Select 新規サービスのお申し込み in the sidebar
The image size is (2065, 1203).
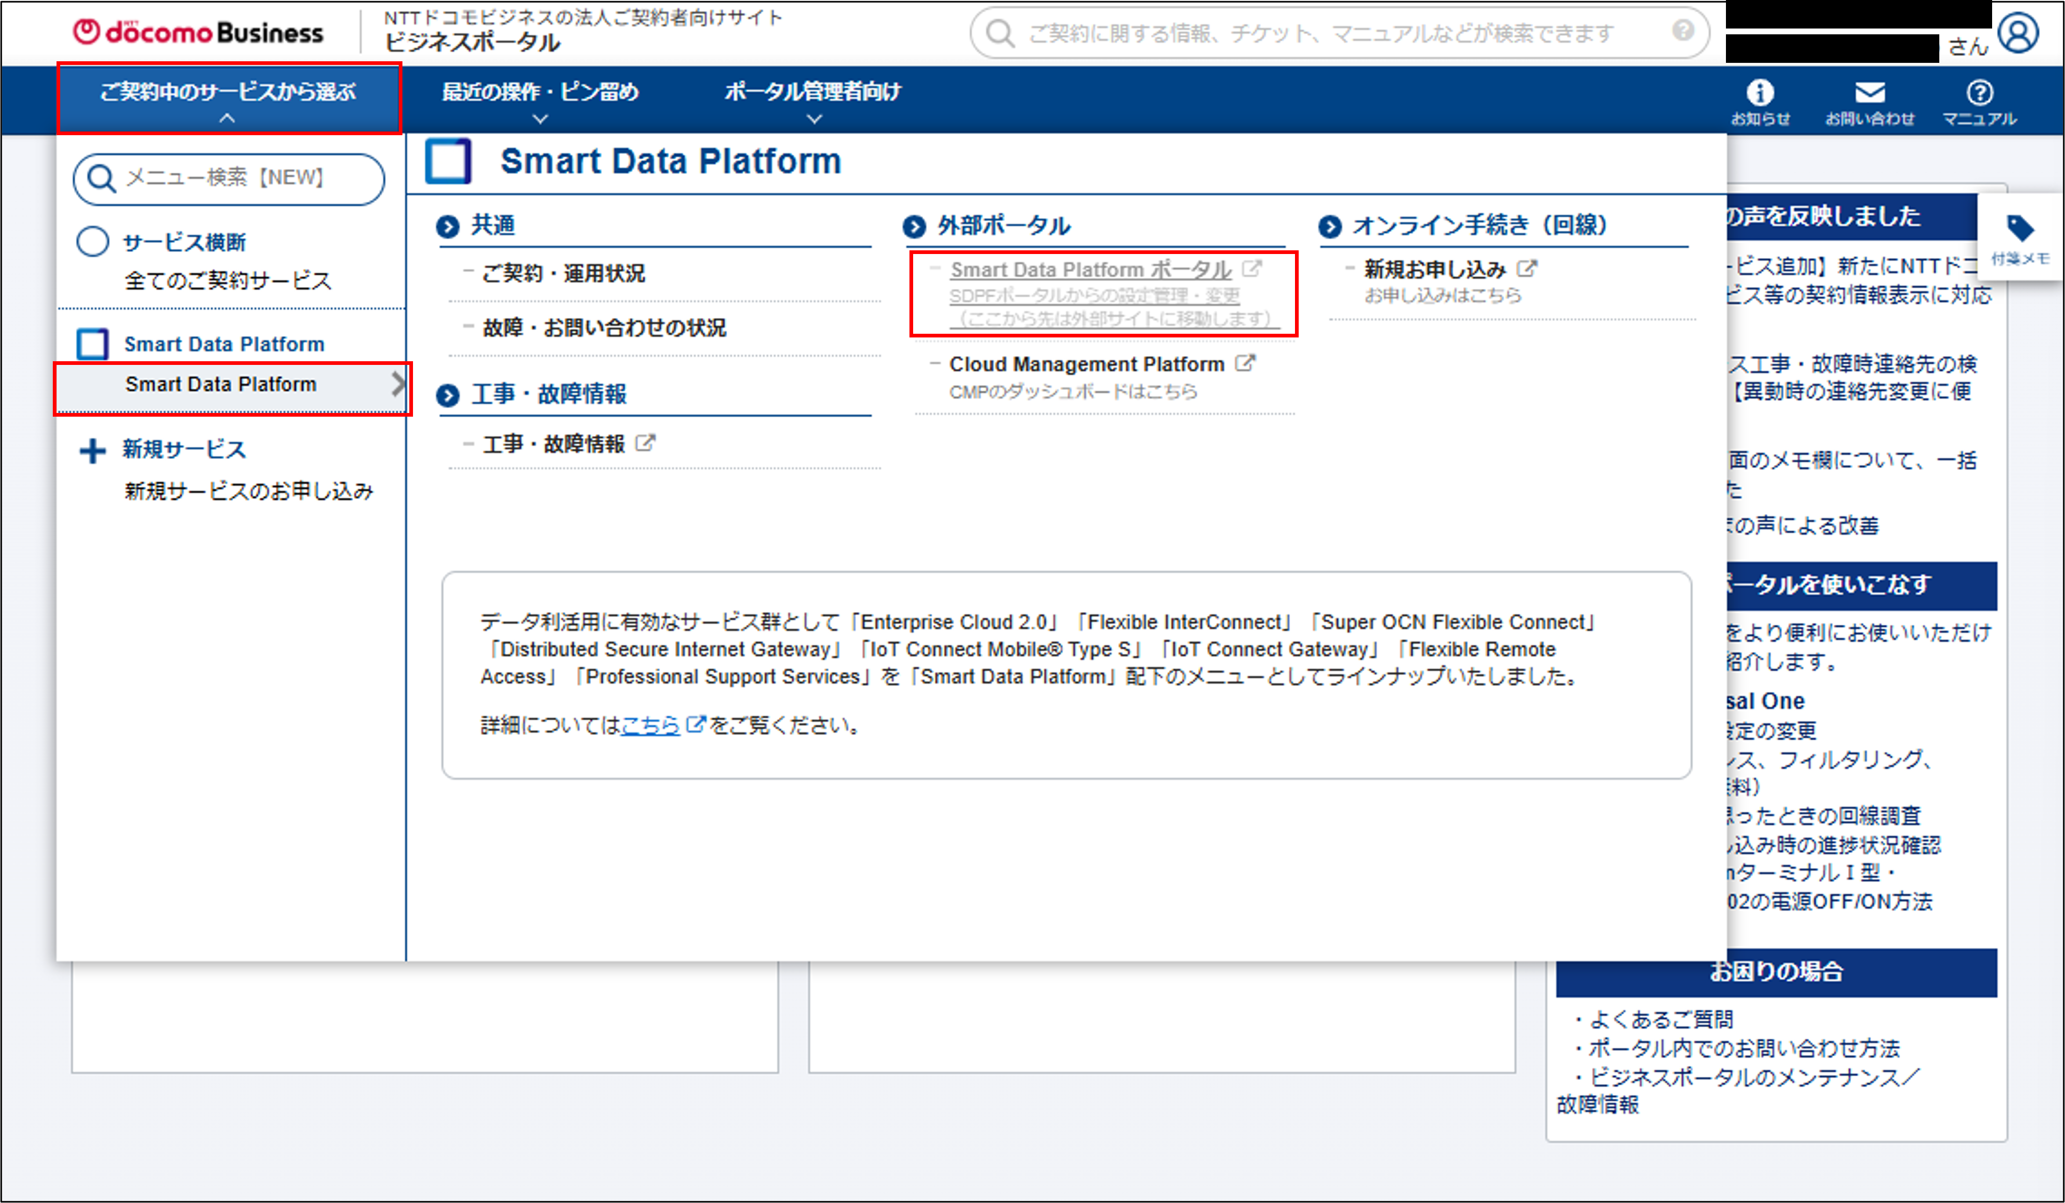248,491
